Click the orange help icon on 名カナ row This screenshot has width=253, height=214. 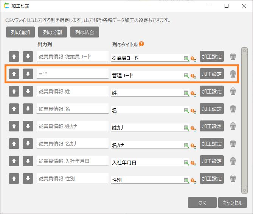pyautogui.click(x=193, y=145)
